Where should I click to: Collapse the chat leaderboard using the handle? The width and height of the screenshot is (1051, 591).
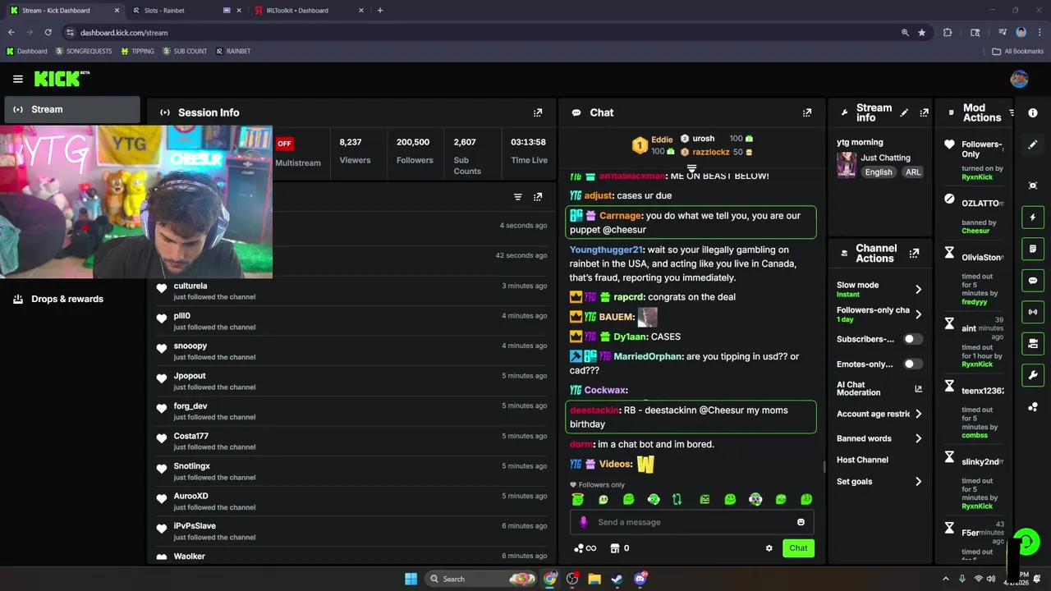click(x=691, y=168)
